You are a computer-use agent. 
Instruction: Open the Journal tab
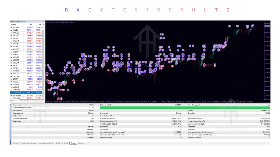coord(81,143)
